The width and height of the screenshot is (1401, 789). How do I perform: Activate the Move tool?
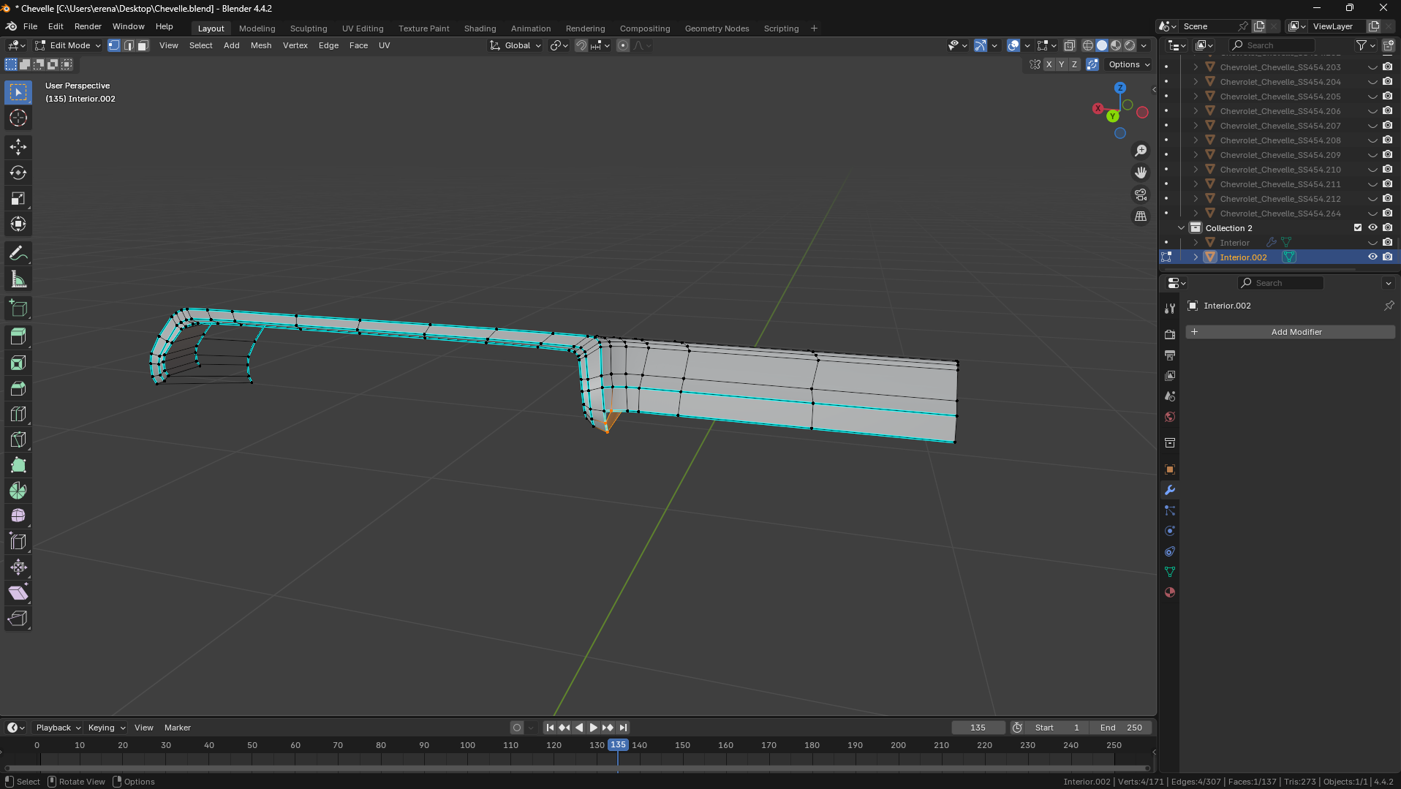click(x=18, y=147)
